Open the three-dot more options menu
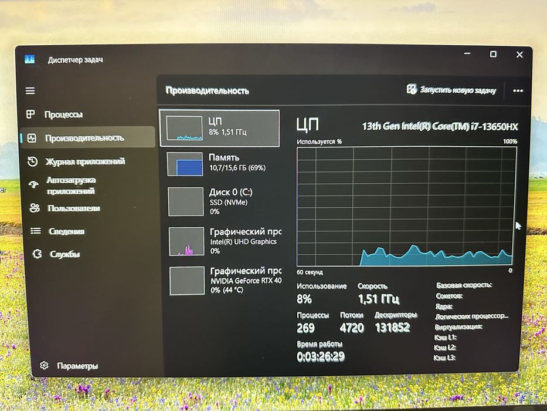547x411 pixels. tap(518, 91)
